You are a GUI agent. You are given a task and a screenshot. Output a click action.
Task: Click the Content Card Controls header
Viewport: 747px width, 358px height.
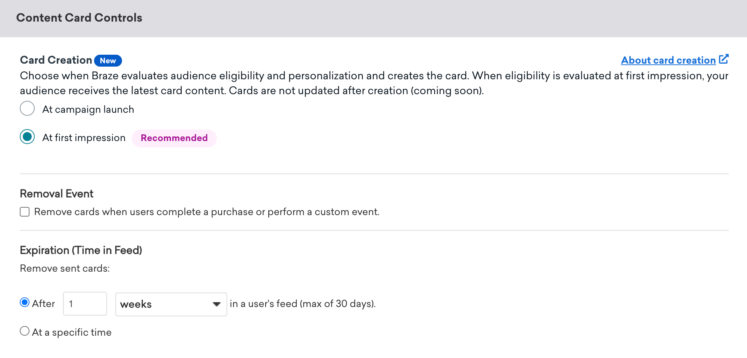pos(79,18)
